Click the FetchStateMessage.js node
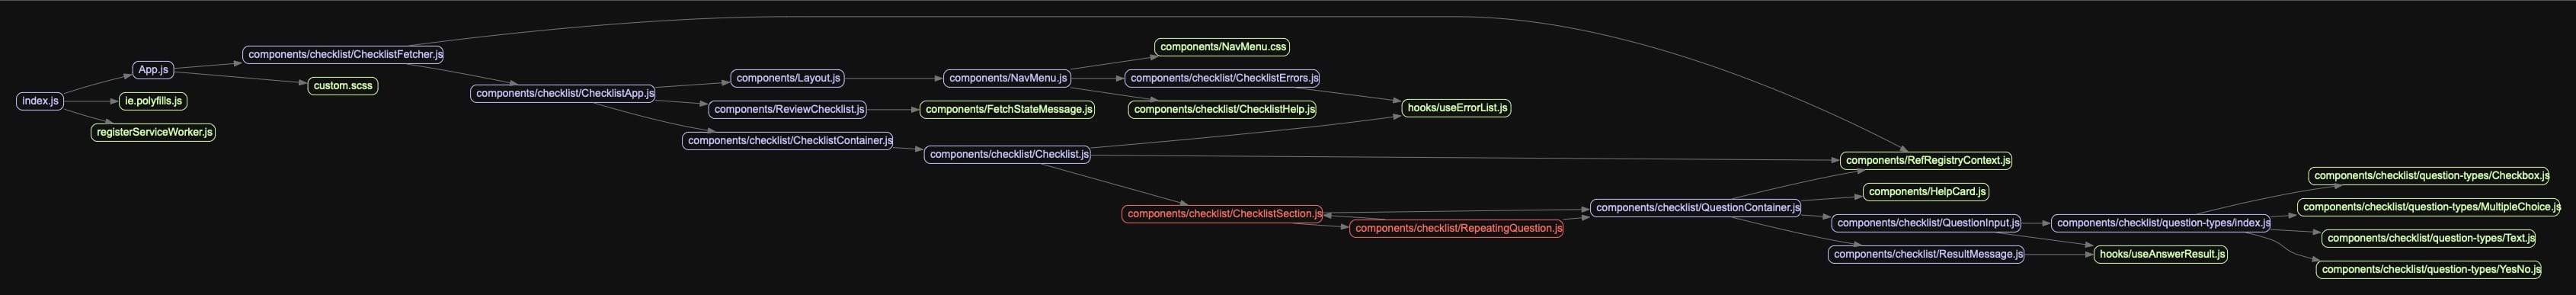The width and height of the screenshot is (2576, 295). 1008,109
